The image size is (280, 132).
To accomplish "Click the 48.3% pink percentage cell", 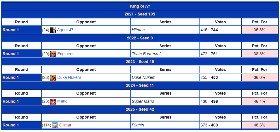I will (259, 125).
